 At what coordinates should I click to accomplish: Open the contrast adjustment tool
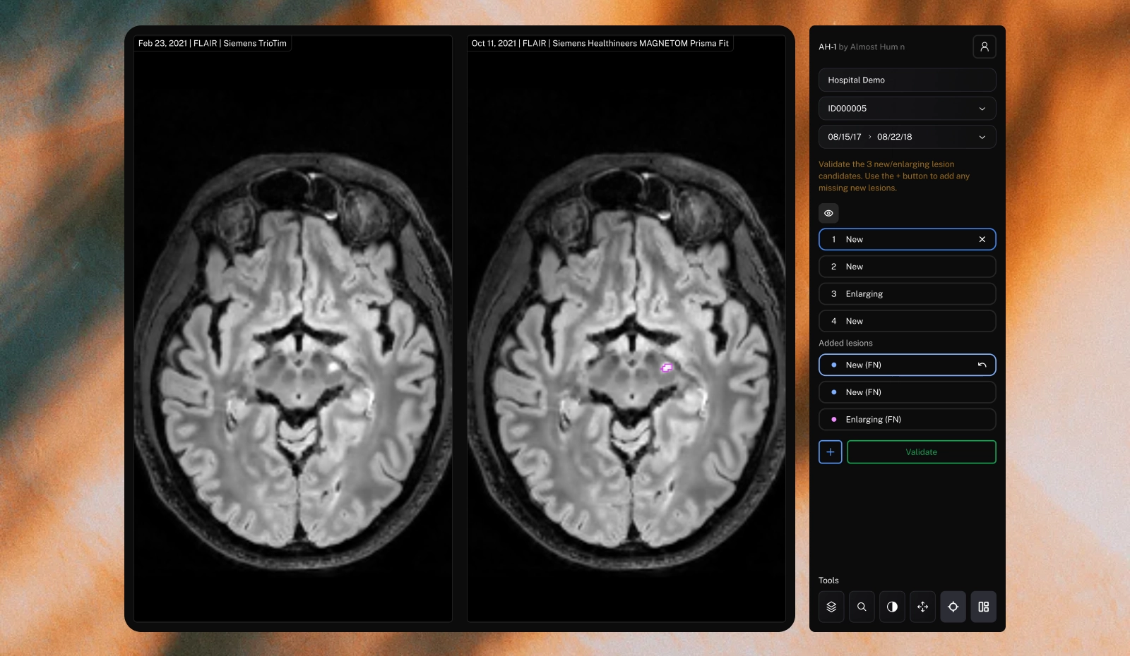tap(892, 607)
